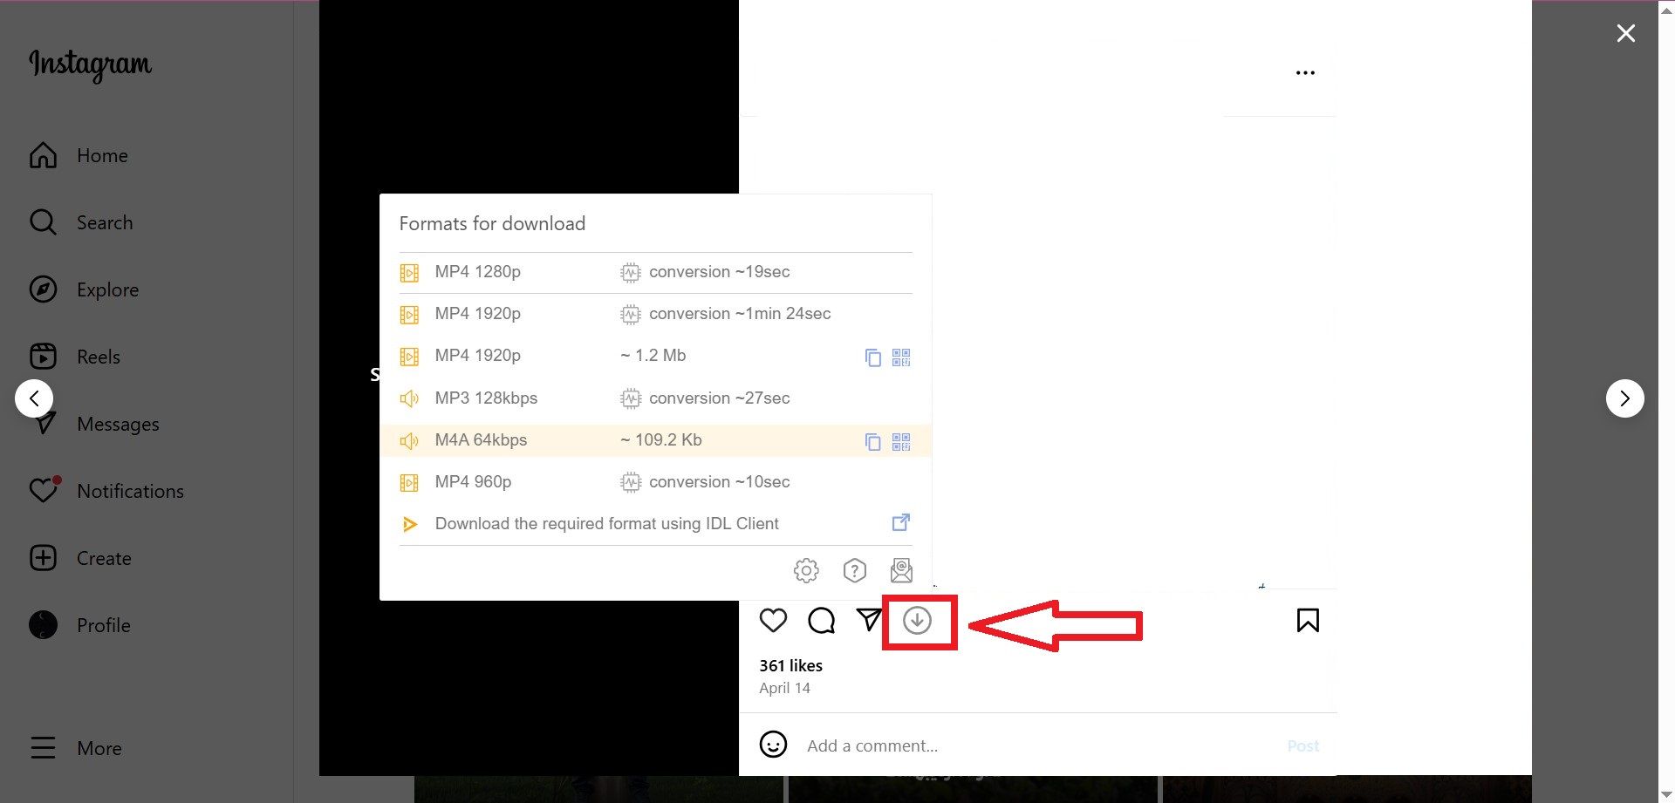Open emoji picker in comment box
The image size is (1675, 803).
(x=773, y=745)
